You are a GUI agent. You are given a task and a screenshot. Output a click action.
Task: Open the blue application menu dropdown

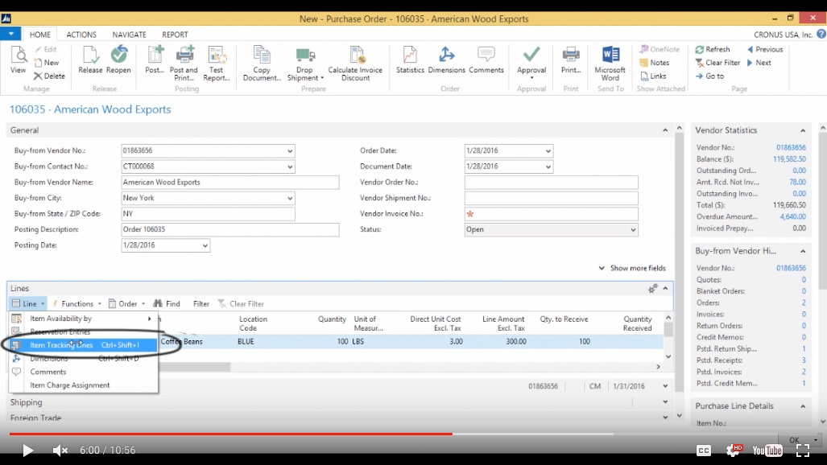tap(10, 34)
